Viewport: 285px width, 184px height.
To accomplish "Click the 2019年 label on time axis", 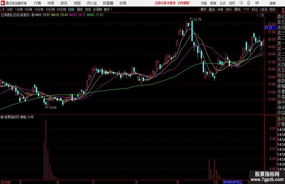I will pos(5,182).
